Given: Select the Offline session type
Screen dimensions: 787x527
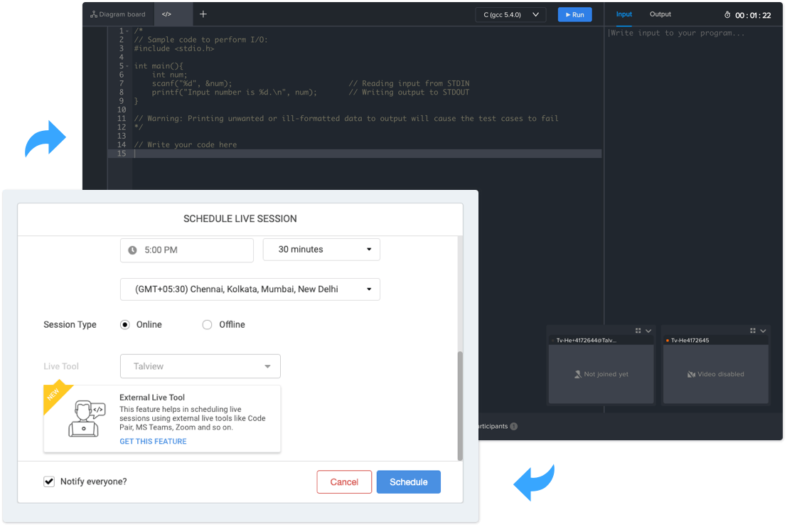Looking at the screenshot, I should click(207, 325).
